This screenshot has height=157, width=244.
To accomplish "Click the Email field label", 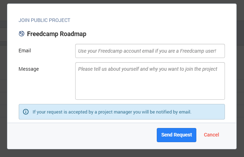I will (x=25, y=51).
